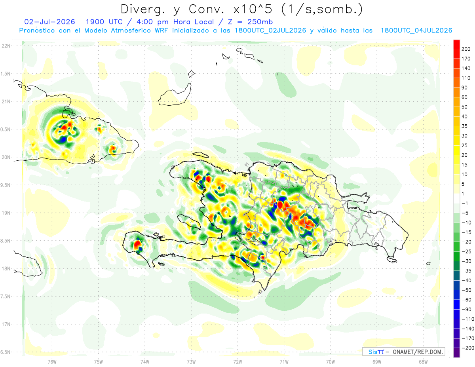475x367 pixels.
Task: Click the "68W" longitude label
Action: point(423,361)
